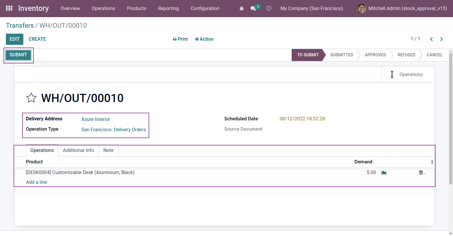Click the Product column header
The image size is (453, 236).
point(34,162)
